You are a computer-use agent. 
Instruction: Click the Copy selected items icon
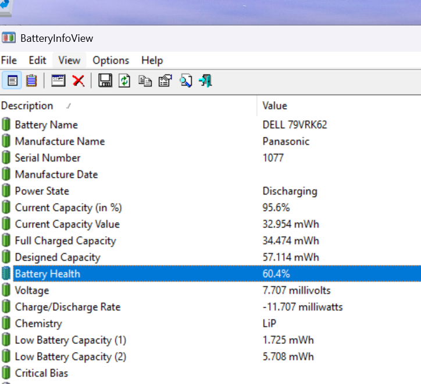pos(145,81)
